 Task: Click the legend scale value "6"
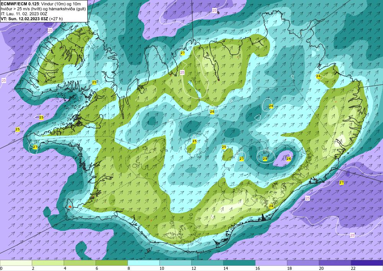pyautogui.click(x=97, y=269)
